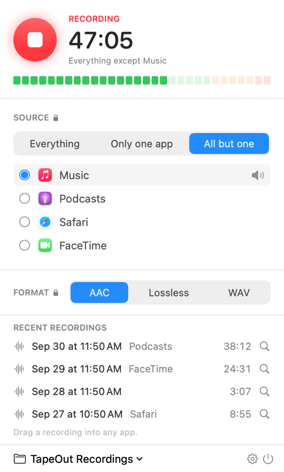Screen dimensions: 284x472
Task: Click the red RECORDING status label
Action: point(94,19)
